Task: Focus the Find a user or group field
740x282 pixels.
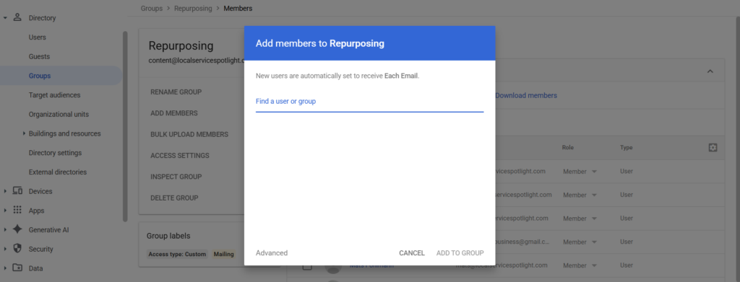Action: 369,101
